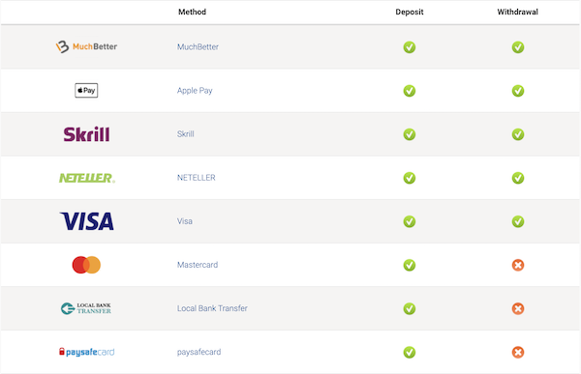Click the MuchBetter logo
The image size is (581, 374).
click(86, 46)
